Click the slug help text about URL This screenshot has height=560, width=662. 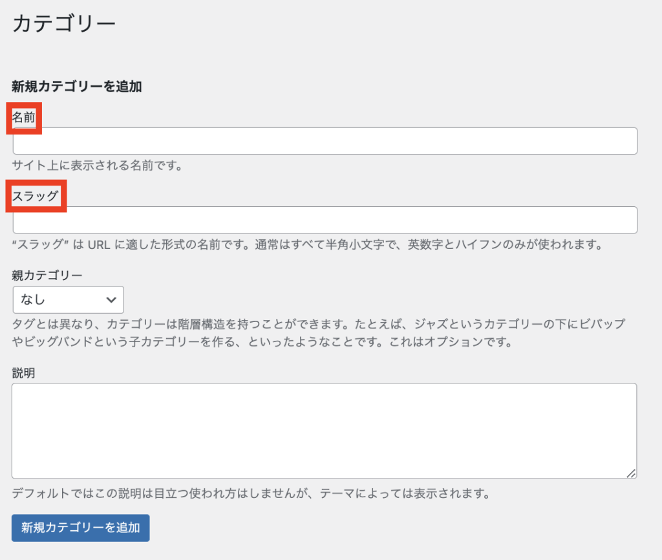pos(307,244)
